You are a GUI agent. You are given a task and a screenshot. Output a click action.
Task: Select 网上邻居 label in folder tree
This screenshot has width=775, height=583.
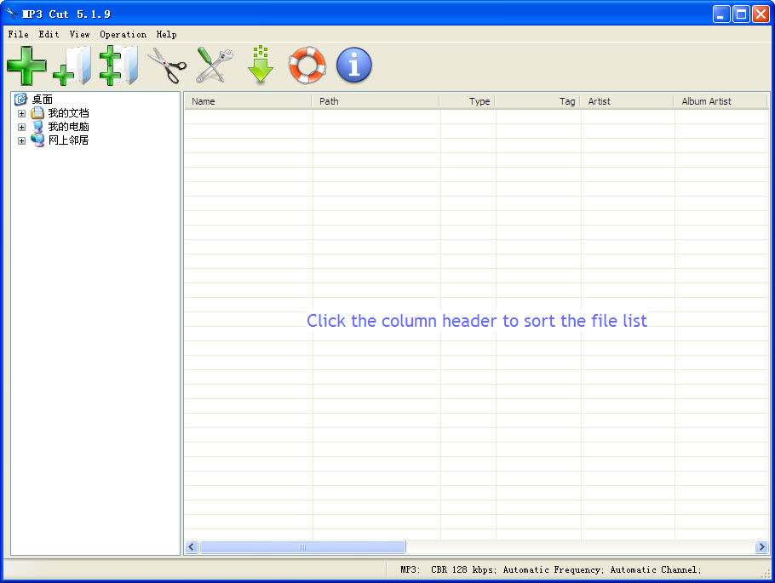68,140
